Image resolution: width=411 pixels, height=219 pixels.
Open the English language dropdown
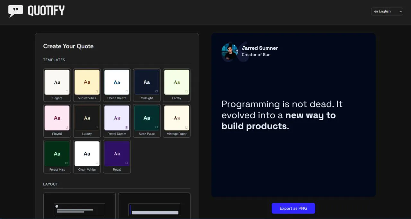387,12
